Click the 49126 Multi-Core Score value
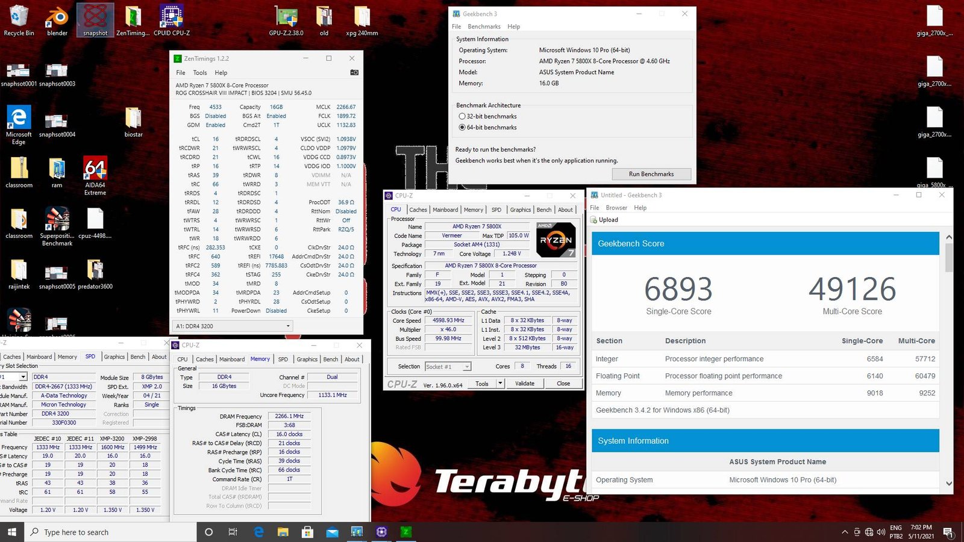The width and height of the screenshot is (964, 542). point(852,289)
